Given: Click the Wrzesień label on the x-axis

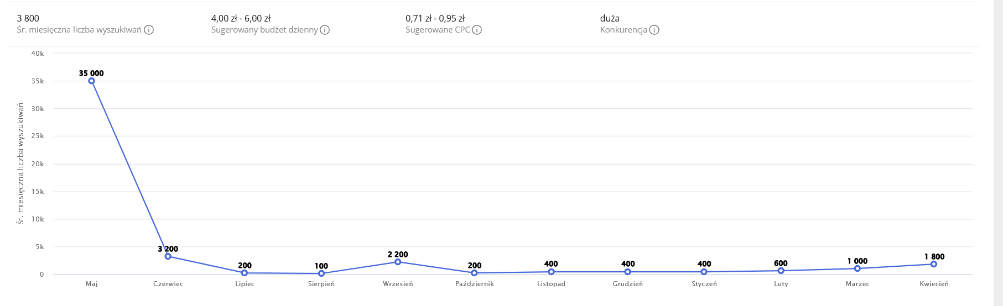Looking at the screenshot, I should [398, 284].
